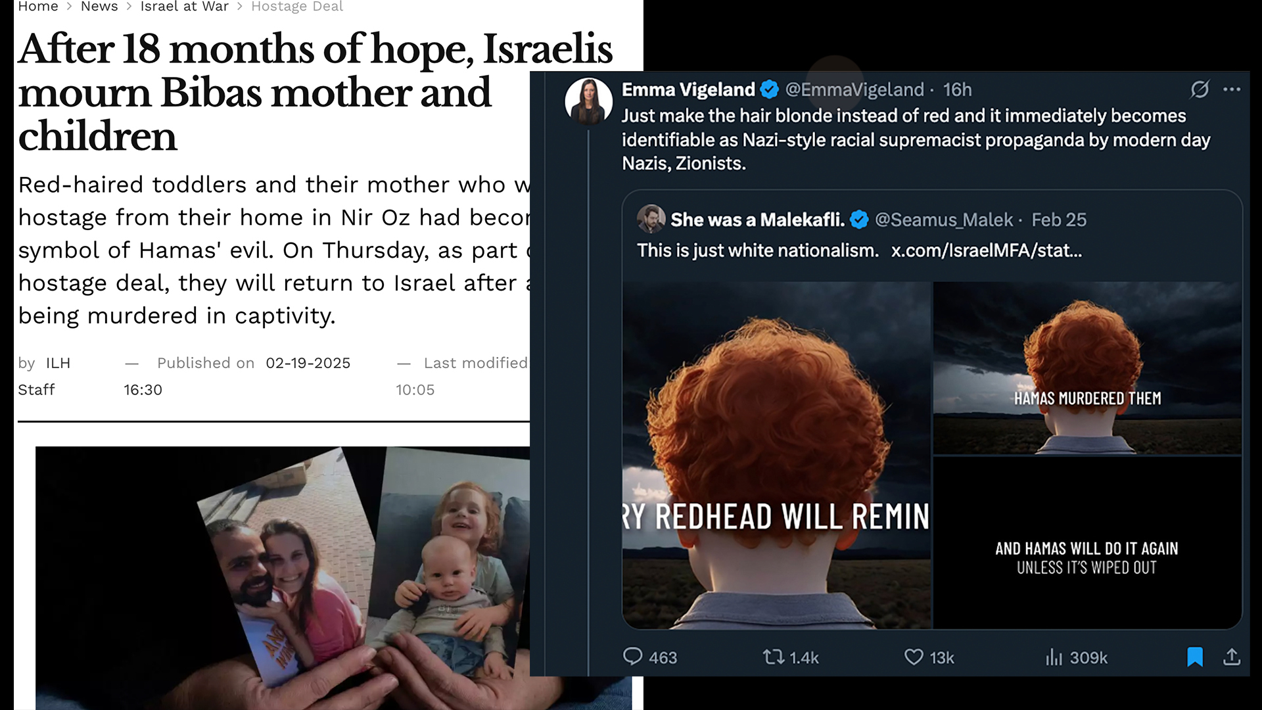Open the x.com/IsraelMFA link
Viewport: 1262px width, 710px height.
pos(986,250)
